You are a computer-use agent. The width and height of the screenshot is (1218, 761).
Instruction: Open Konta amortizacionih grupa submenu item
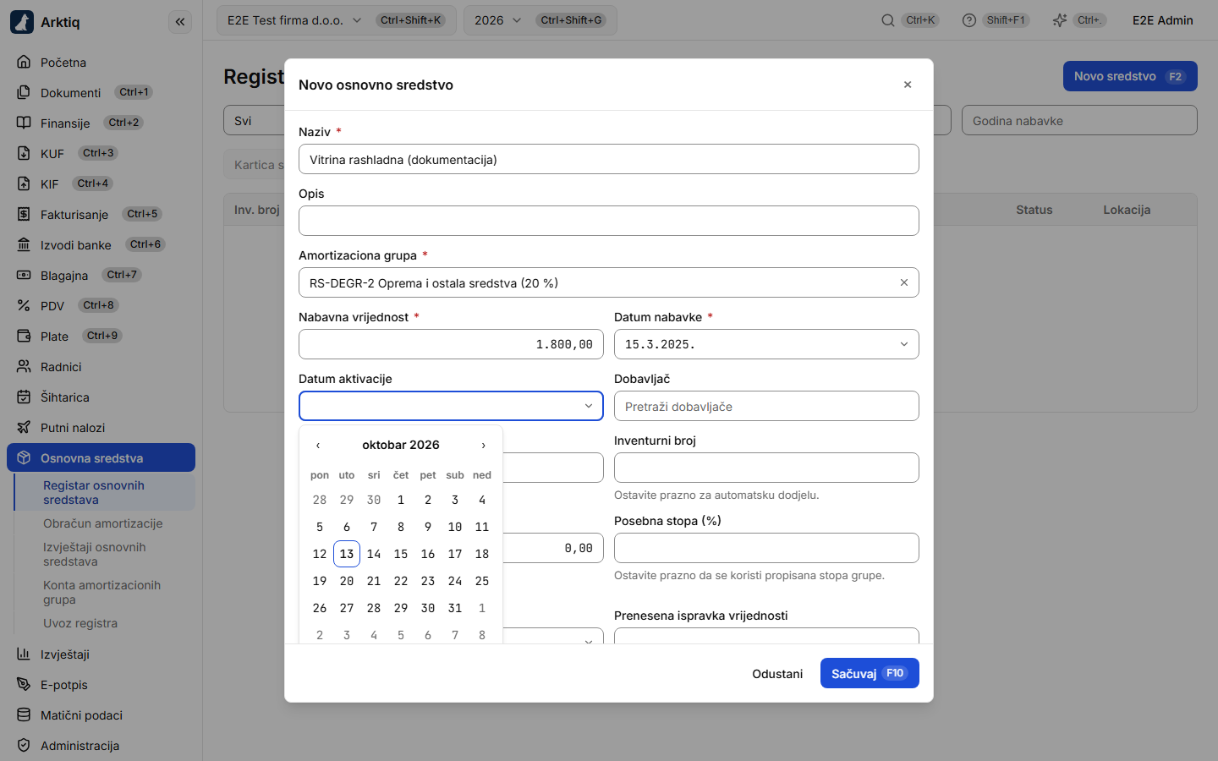[105, 592]
